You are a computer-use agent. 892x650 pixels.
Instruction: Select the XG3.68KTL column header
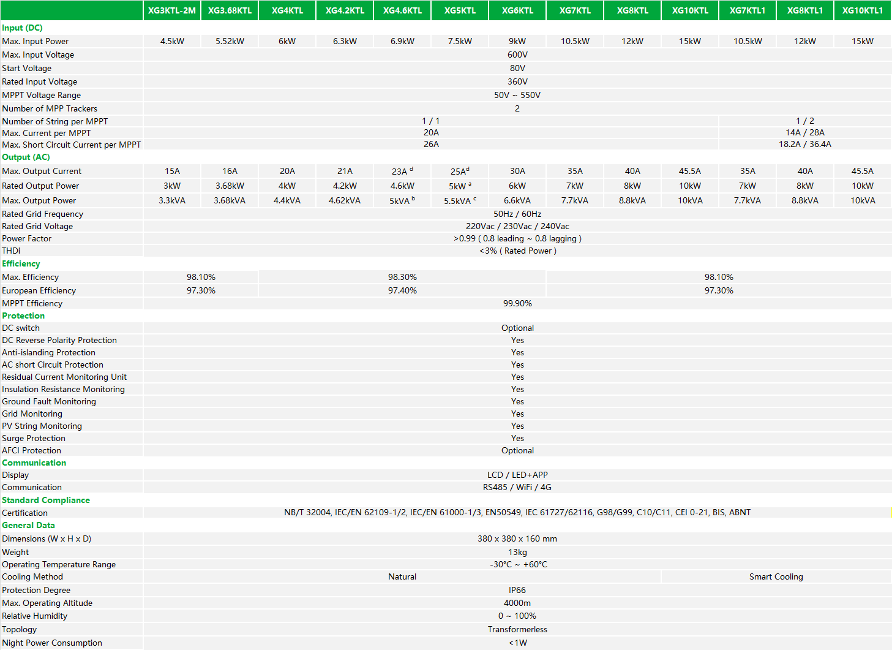(230, 10)
